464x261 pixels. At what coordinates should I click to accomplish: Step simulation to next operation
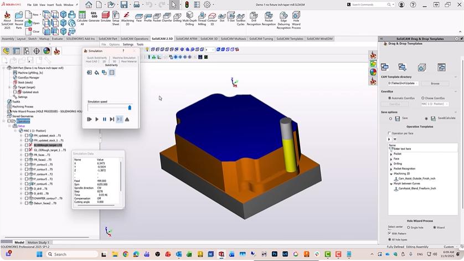pyautogui.click(x=112, y=119)
